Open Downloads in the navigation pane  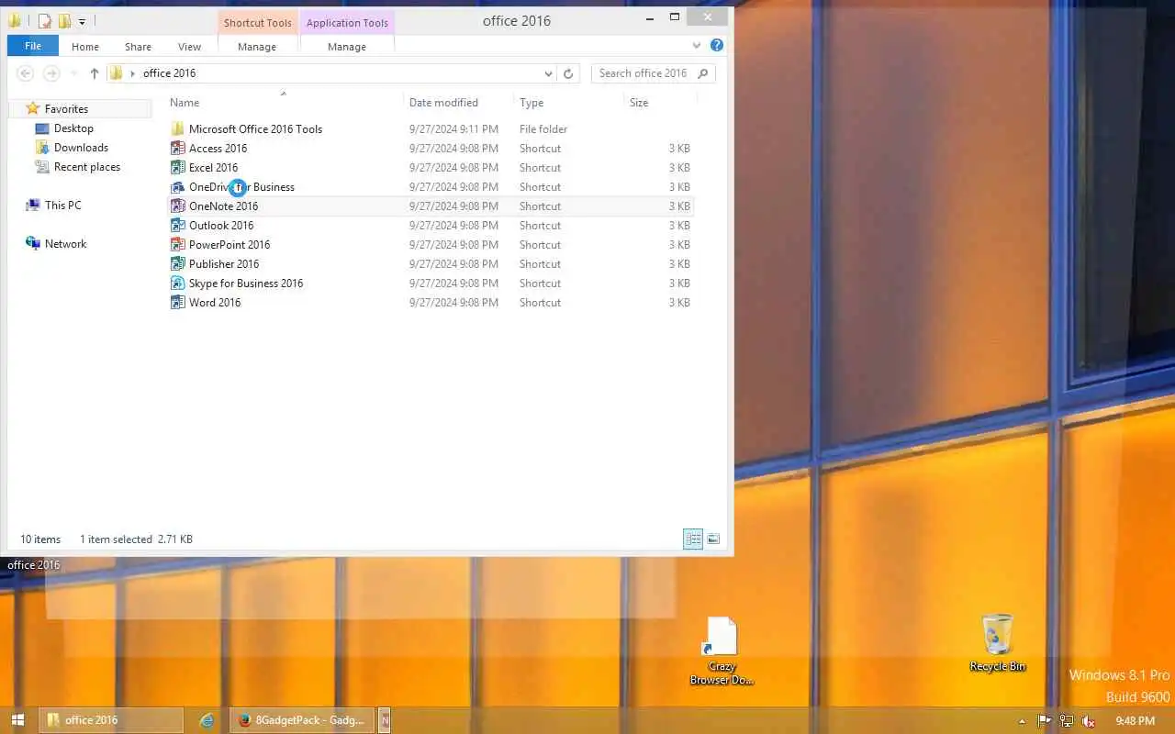81,148
